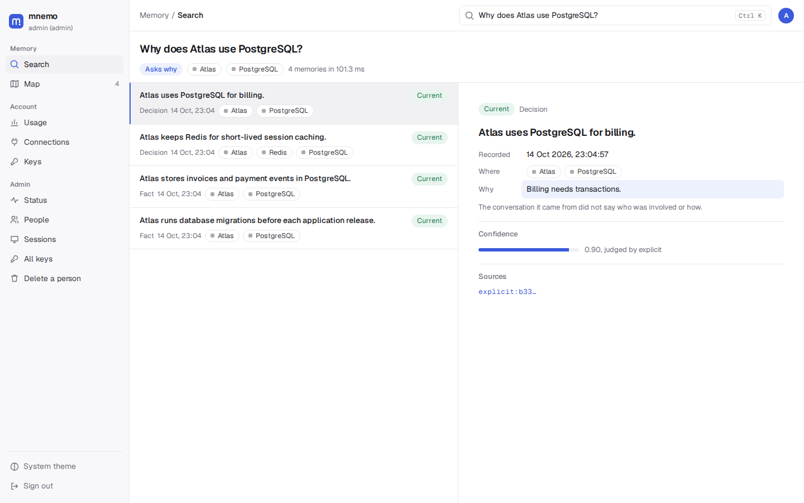
Task: Click the Memory breadcrumb link
Action: (x=154, y=15)
